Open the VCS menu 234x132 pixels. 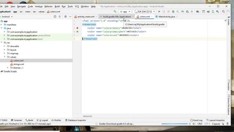pyautogui.click(x=77, y=7)
